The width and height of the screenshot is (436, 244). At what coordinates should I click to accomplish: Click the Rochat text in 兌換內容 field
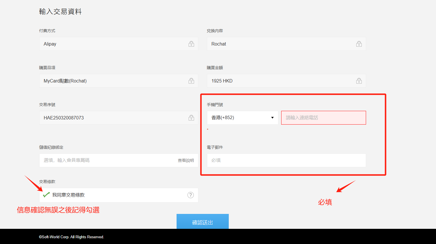click(x=219, y=44)
